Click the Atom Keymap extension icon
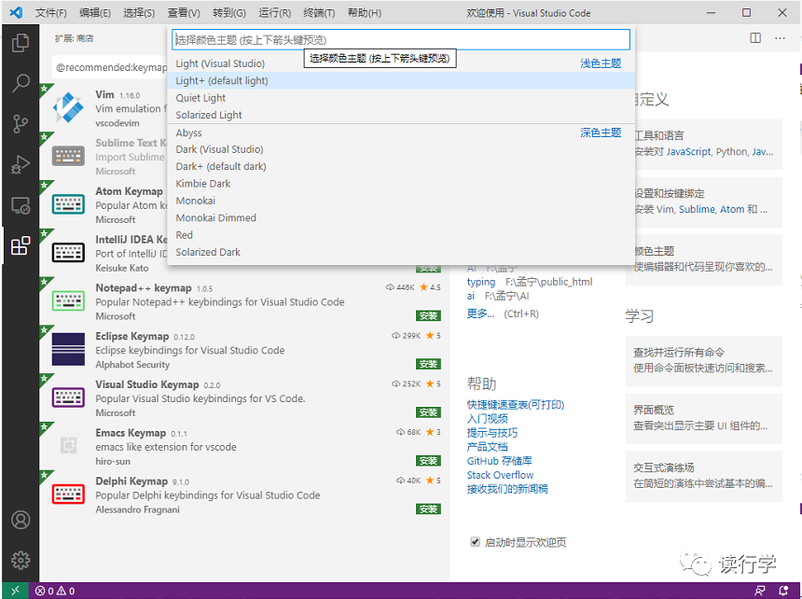The width and height of the screenshot is (802, 599). click(68, 204)
